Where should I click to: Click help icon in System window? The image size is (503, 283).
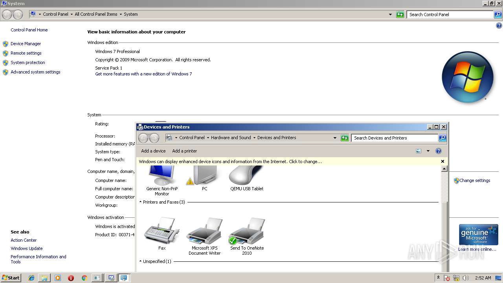tap(499, 26)
